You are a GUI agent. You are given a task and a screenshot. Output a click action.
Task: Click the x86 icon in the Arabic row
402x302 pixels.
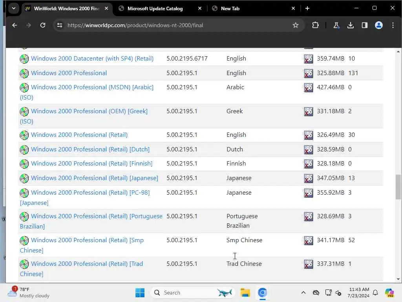(309, 88)
